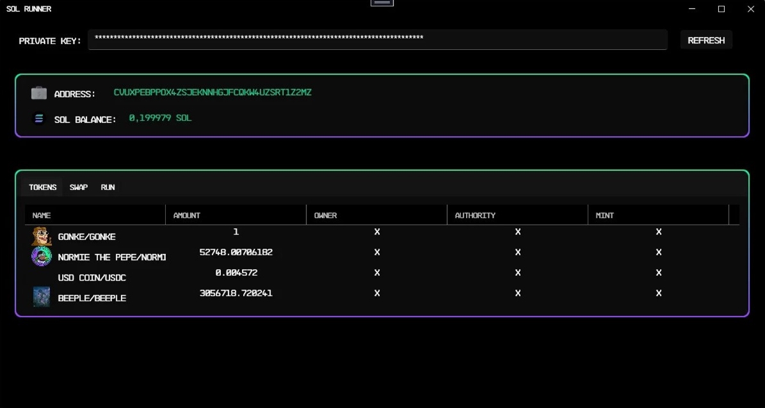This screenshot has width=765, height=408.
Task: Click the Solana logo next to SOL BALANCE
Action: (x=39, y=118)
